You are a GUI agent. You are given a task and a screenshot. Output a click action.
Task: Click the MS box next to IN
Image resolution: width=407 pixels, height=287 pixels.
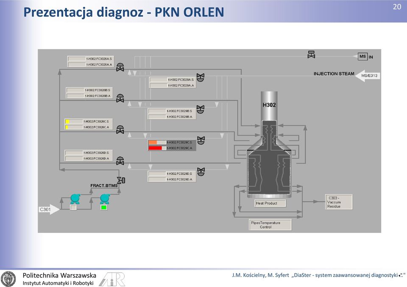tap(362, 57)
